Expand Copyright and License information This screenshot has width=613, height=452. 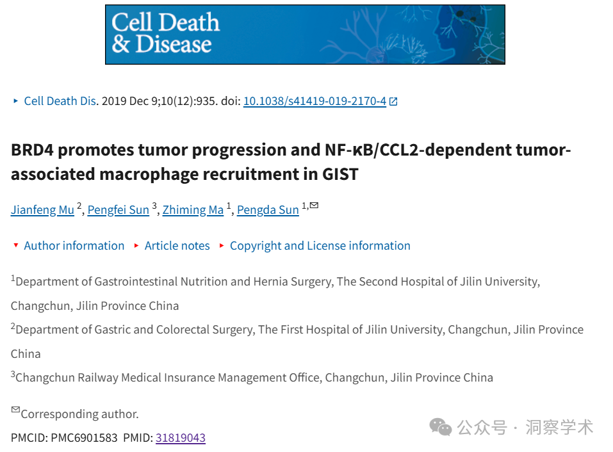[x=320, y=246]
